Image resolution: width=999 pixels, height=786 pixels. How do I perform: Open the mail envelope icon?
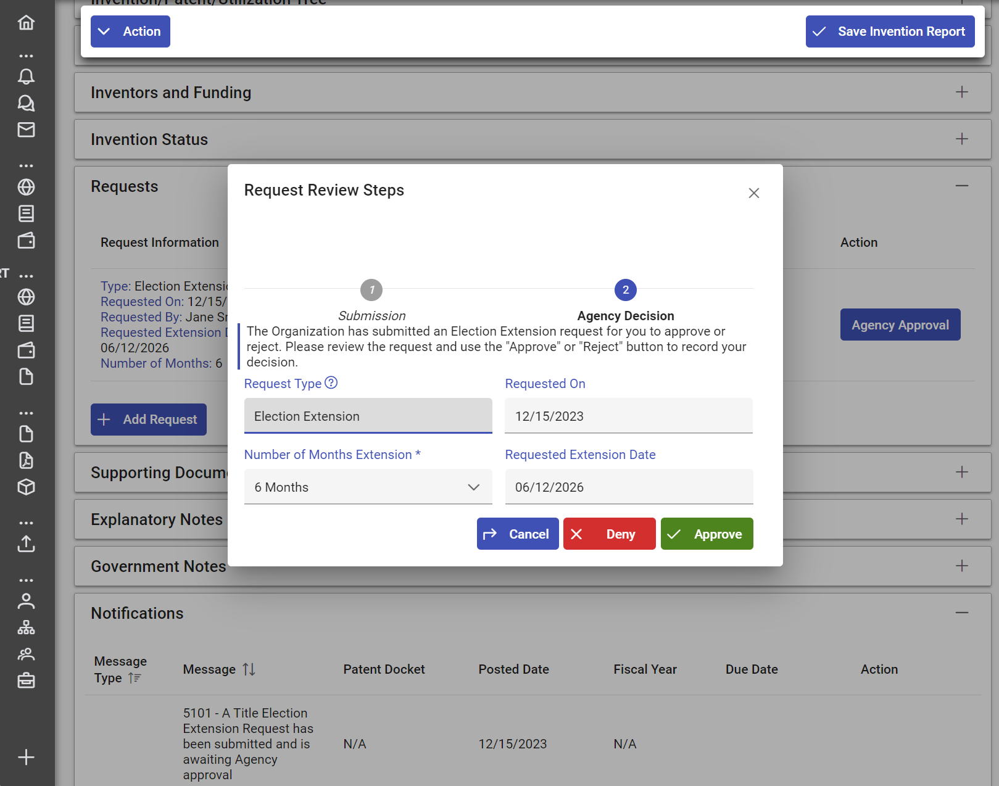26,130
